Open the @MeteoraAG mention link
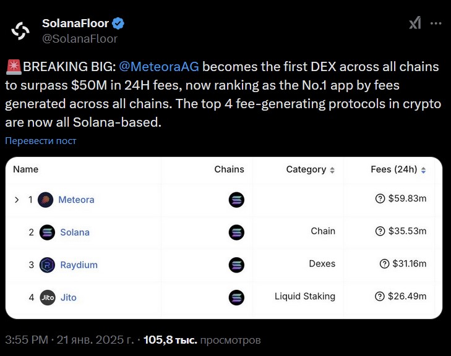Screen dimensions: 451x356 click(158, 67)
